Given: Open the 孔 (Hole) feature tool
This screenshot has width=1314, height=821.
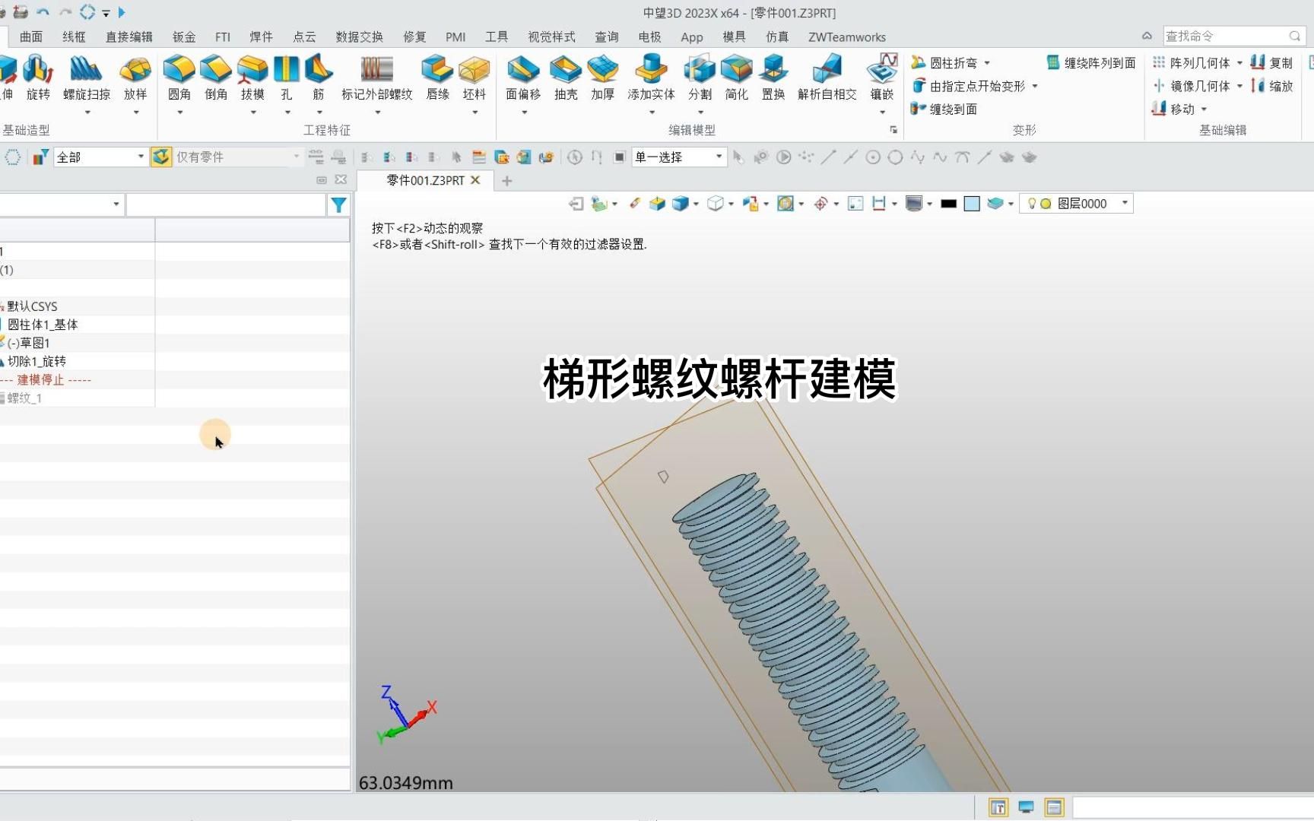Looking at the screenshot, I should [x=287, y=80].
